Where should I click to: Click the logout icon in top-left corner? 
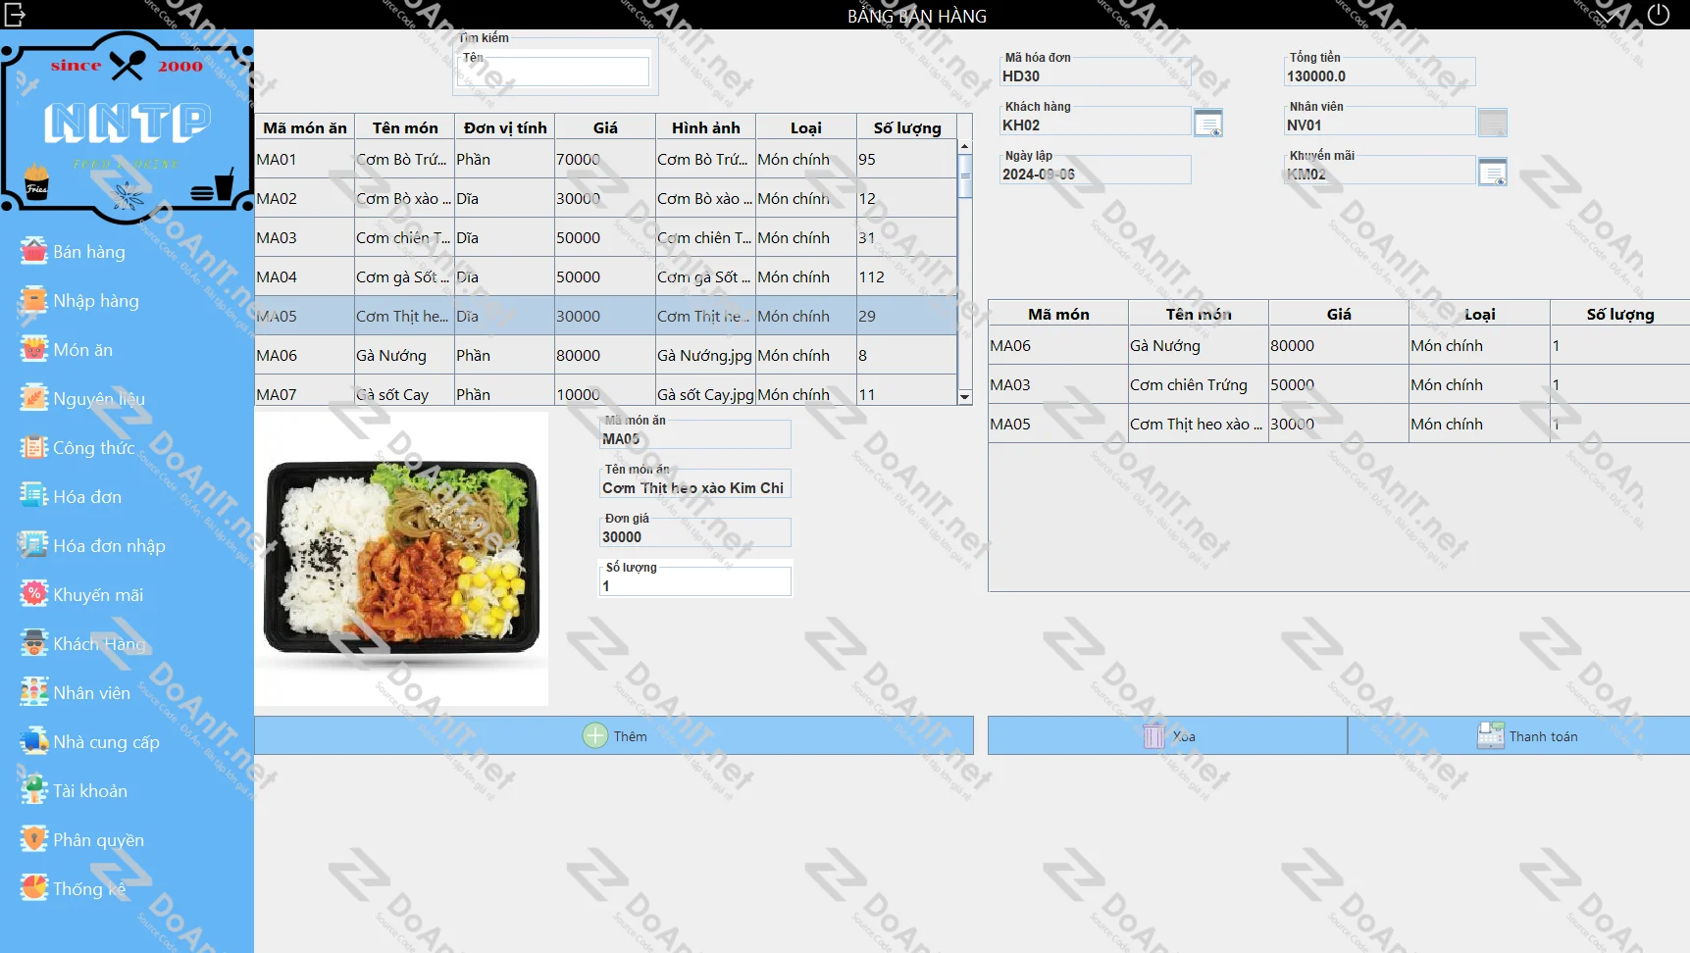pyautogui.click(x=15, y=15)
